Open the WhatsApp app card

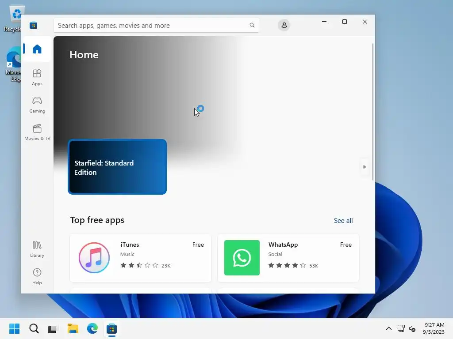click(x=288, y=258)
